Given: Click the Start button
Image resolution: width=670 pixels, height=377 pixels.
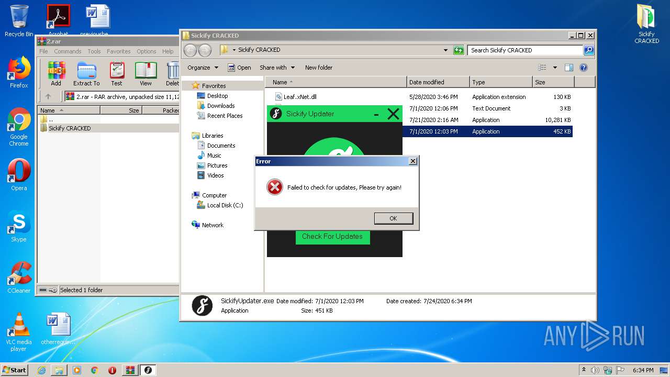Looking at the screenshot, I should point(14,370).
